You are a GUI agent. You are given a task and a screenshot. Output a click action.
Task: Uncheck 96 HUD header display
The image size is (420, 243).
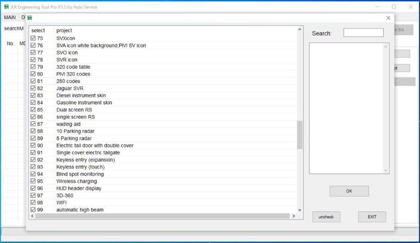coord(33,188)
